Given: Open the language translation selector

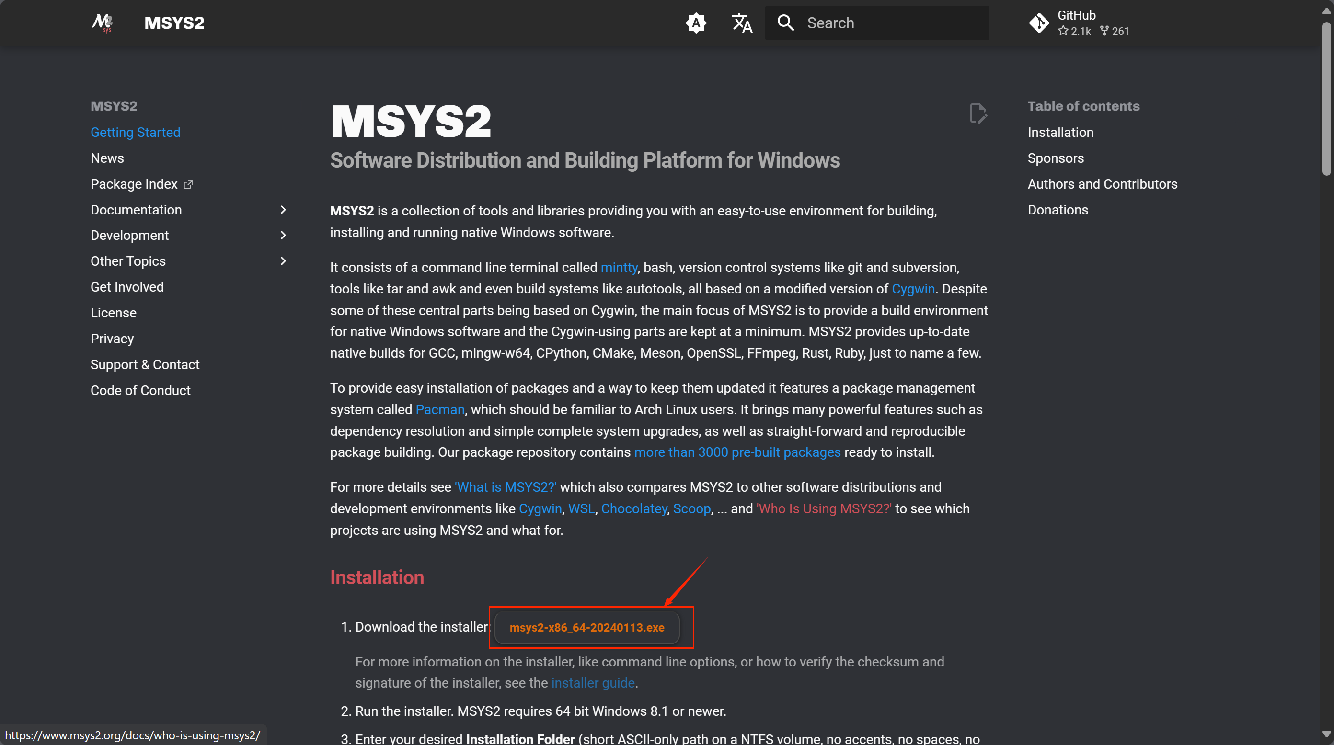Looking at the screenshot, I should click(x=741, y=23).
